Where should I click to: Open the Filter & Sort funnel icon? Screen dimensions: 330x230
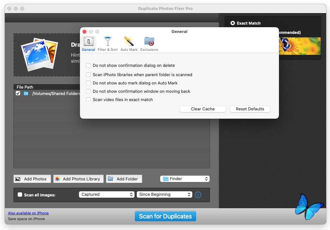coord(108,41)
